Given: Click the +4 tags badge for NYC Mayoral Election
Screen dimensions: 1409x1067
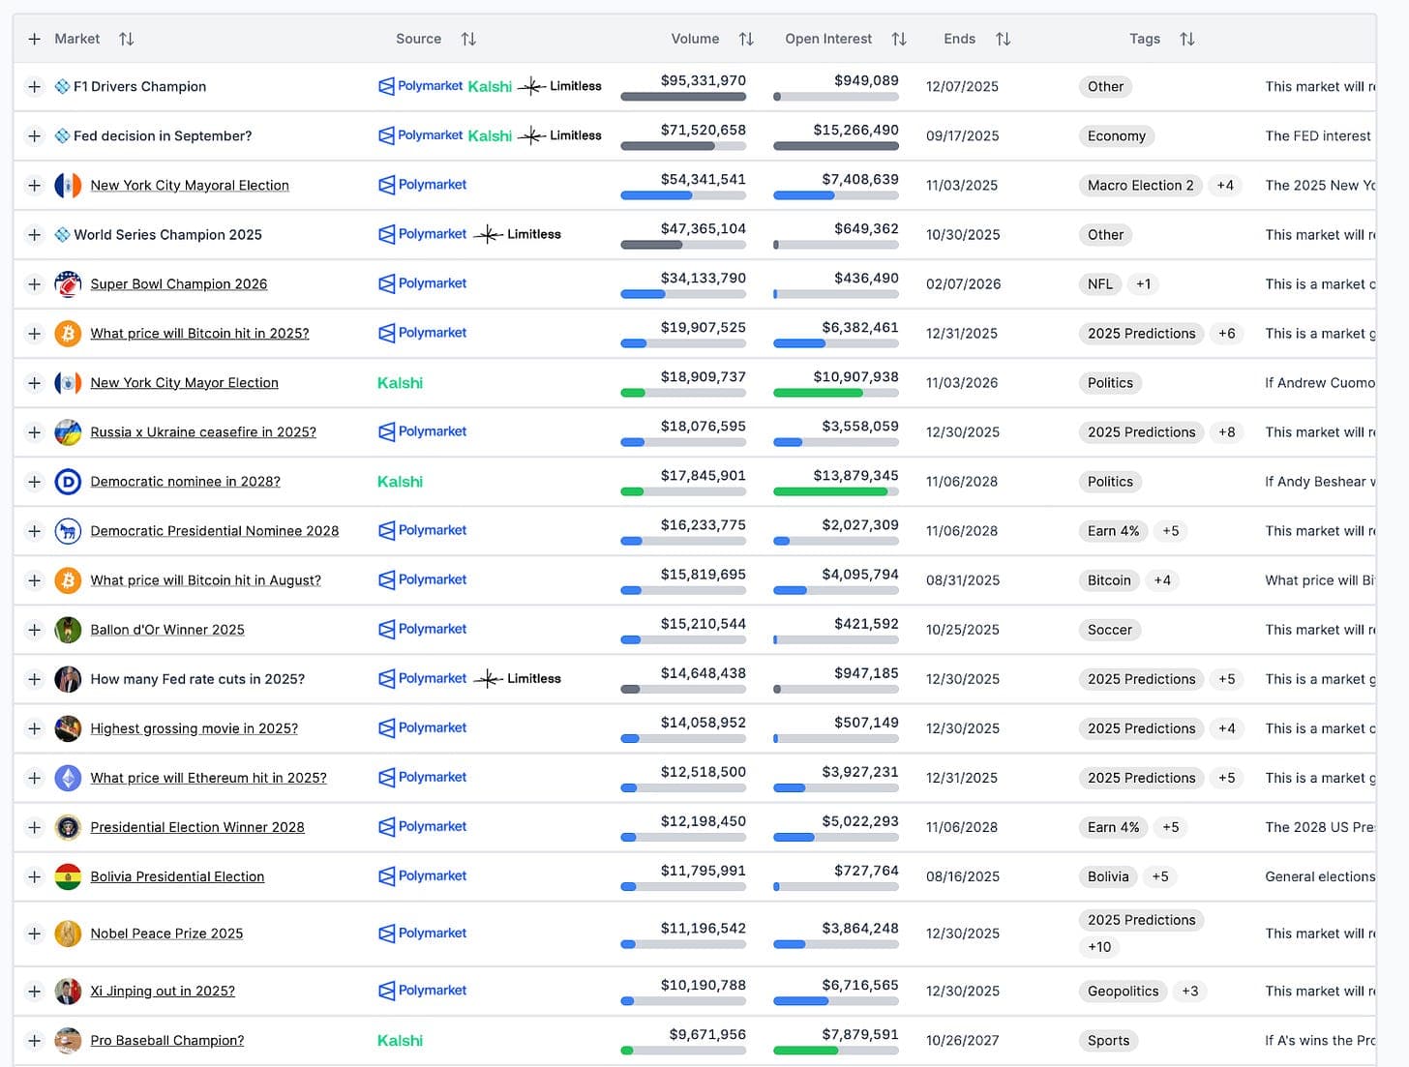Looking at the screenshot, I should coord(1225,185).
